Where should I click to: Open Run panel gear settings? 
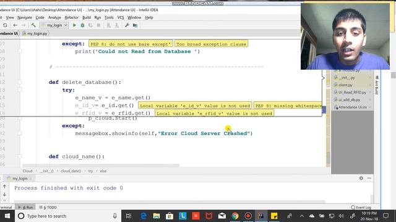tap(361, 178)
